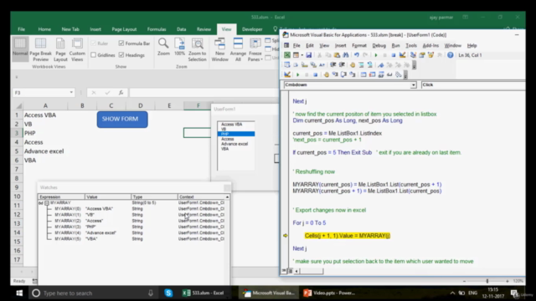Open the Excel File tab
Viewport: 536px width, 301px height.
coord(21,29)
